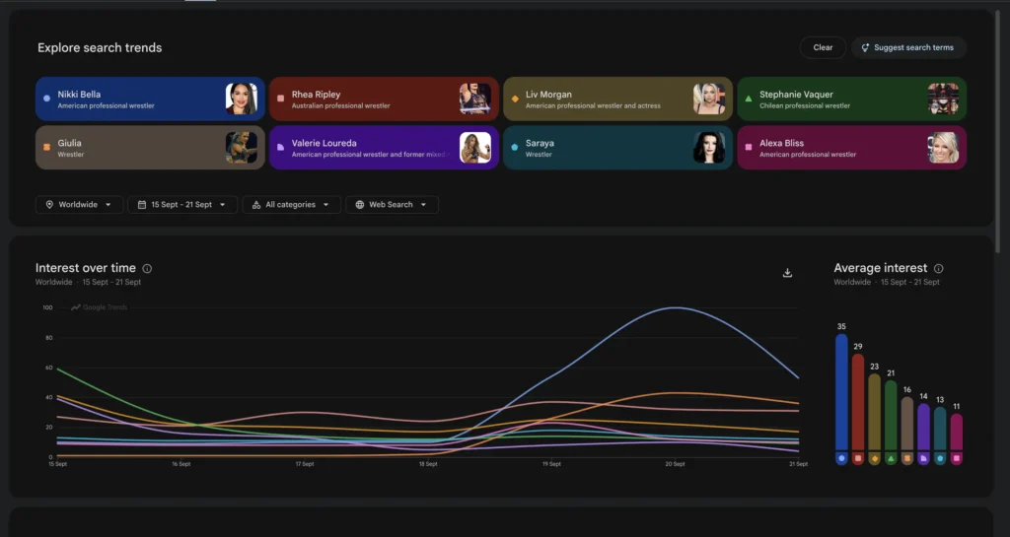Screen dimensions: 1010x537
Task: Click the pink square icon under the 11 bar
Action: pos(957,458)
